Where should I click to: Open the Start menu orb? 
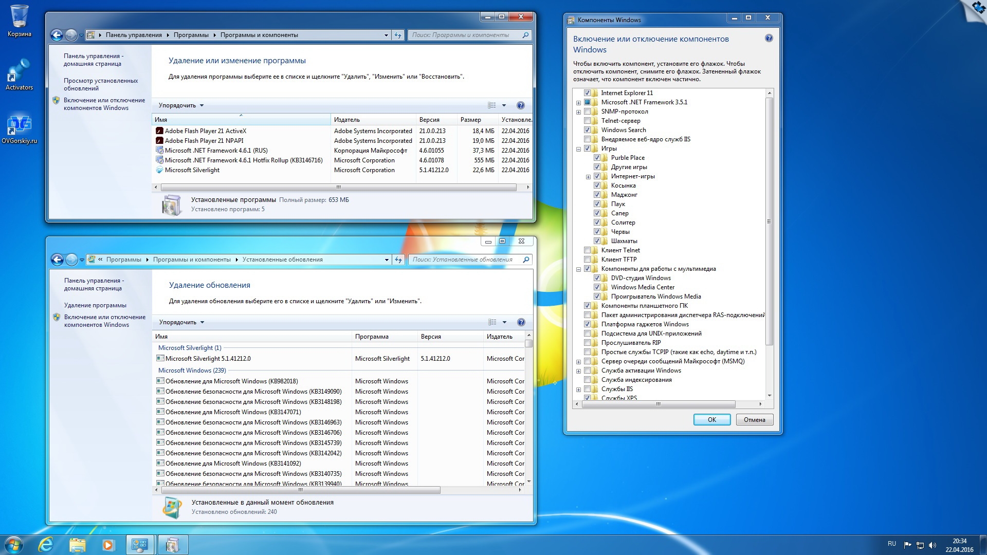pos(14,545)
